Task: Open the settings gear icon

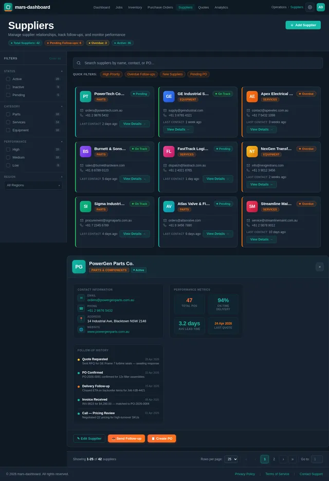Action: point(310,7)
